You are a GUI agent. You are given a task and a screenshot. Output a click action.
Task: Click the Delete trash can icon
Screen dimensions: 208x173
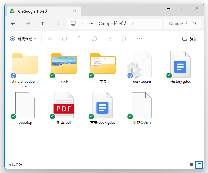click(x=124, y=39)
